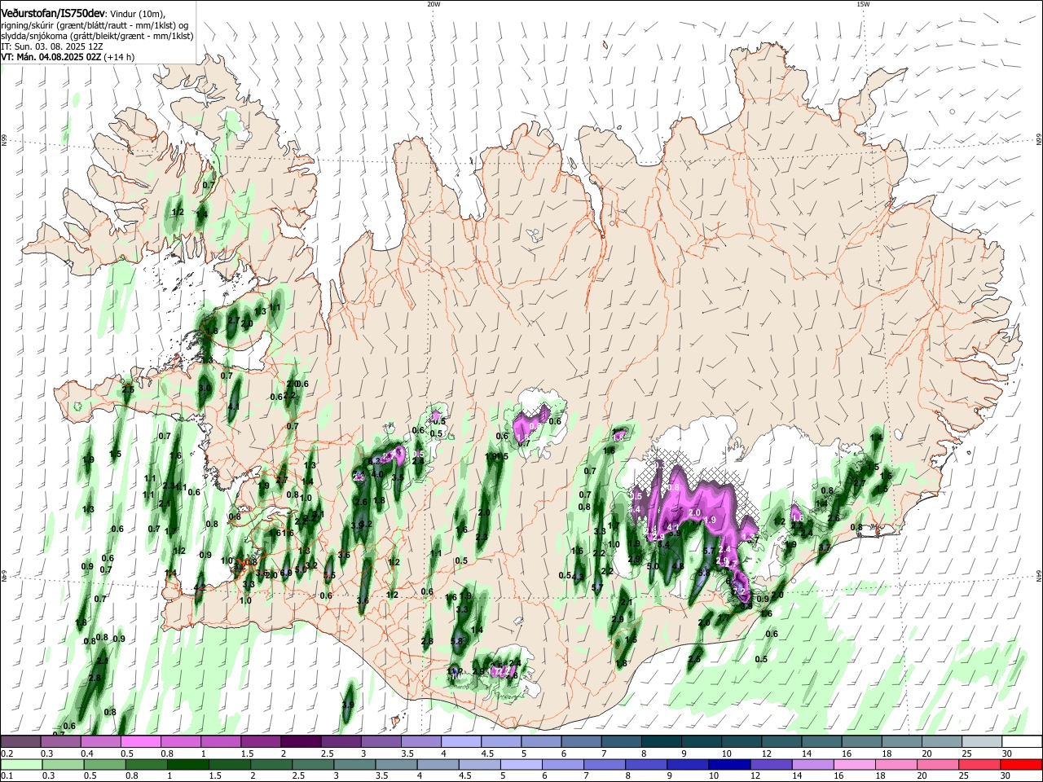Select the darkest purple 2 snow swatch

click(x=301, y=741)
